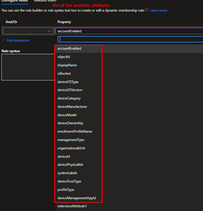Select enrollmentProfileName property option
The height and width of the screenshot is (211, 203).
coord(75,131)
